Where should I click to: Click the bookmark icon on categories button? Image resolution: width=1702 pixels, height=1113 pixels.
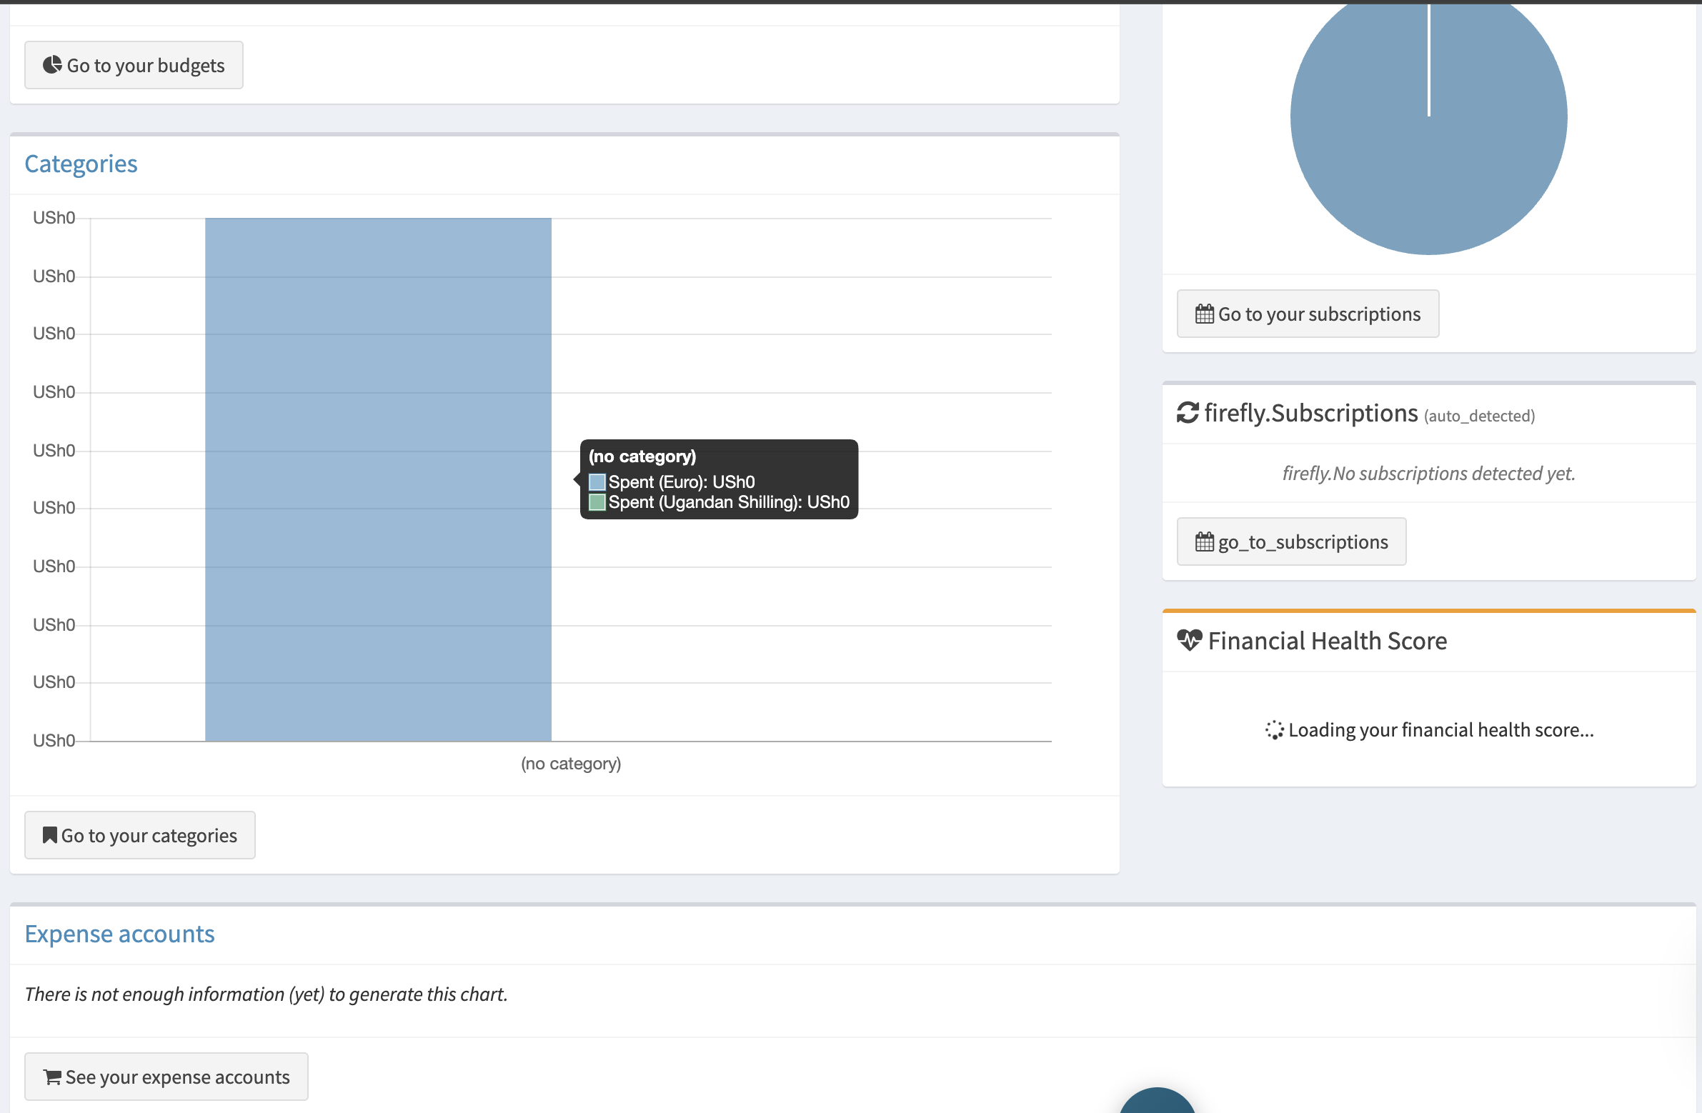(49, 834)
